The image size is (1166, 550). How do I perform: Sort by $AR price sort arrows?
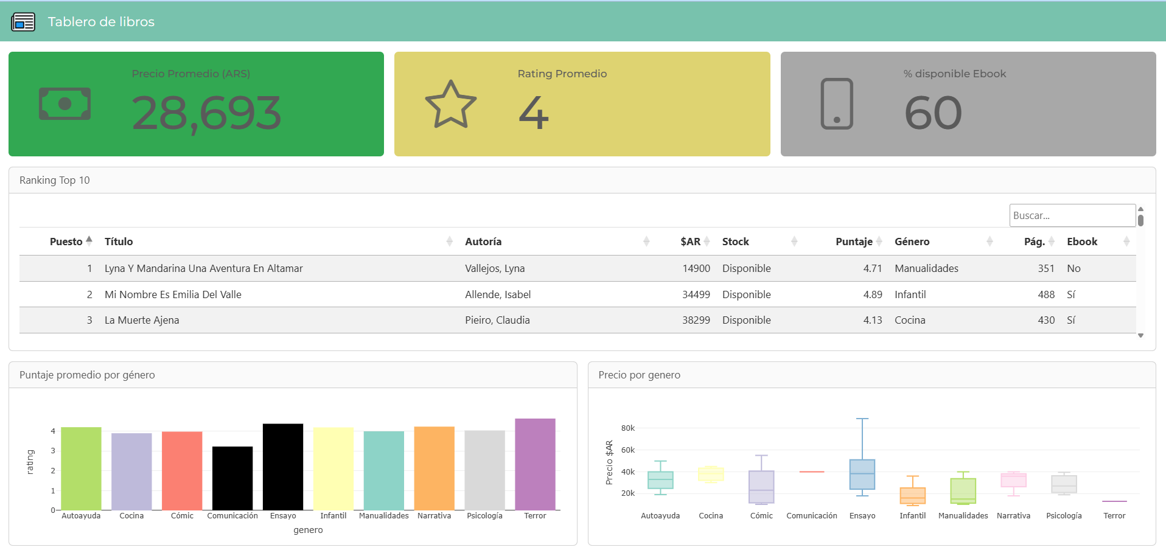[707, 242]
